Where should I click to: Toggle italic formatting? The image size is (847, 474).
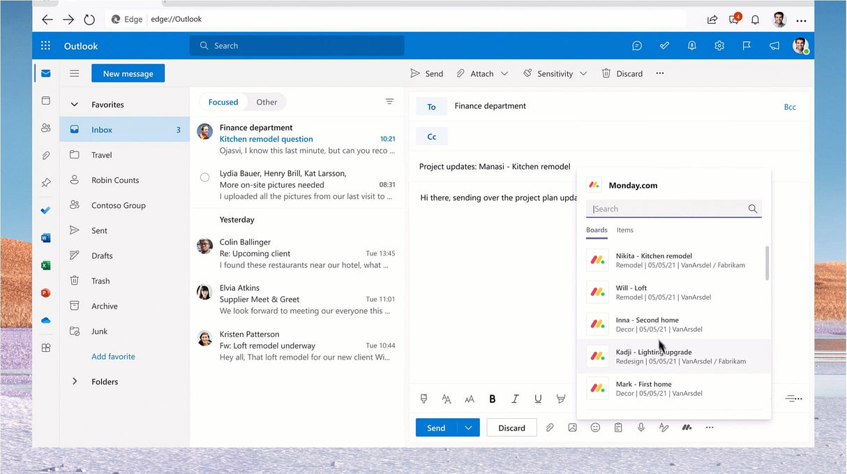point(515,399)
